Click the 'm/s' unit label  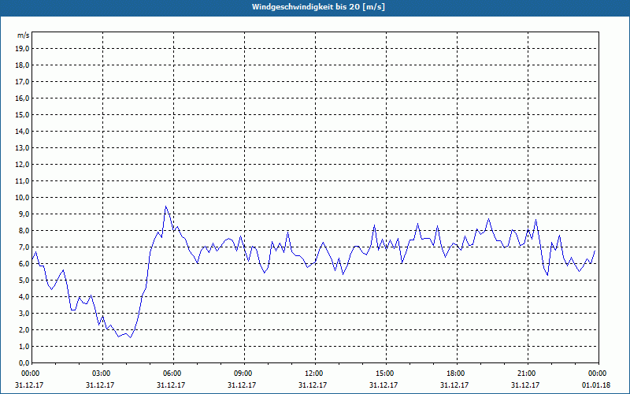coord(24,35)
